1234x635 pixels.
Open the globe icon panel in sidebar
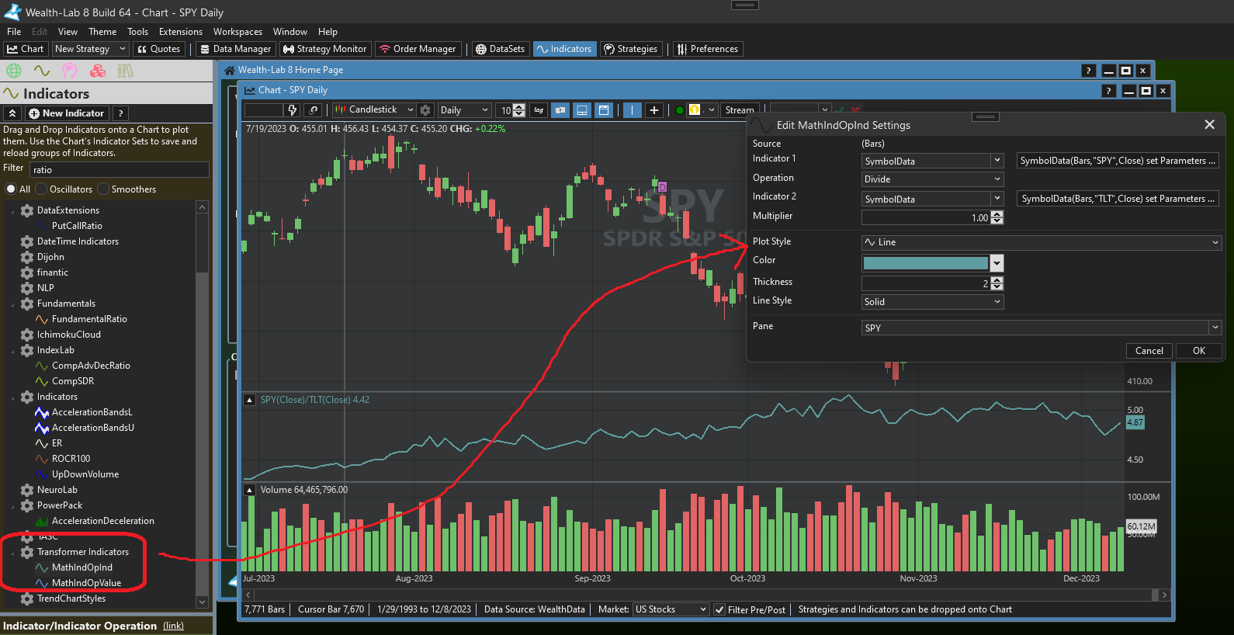pos(14,71)
